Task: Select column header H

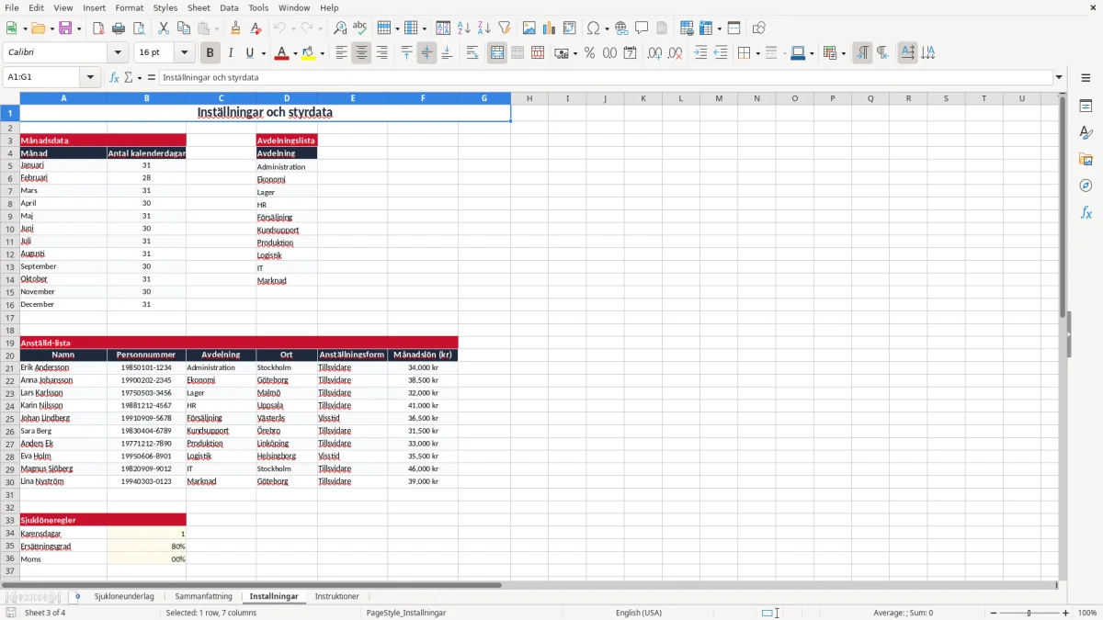Action: tap(529, 98)
